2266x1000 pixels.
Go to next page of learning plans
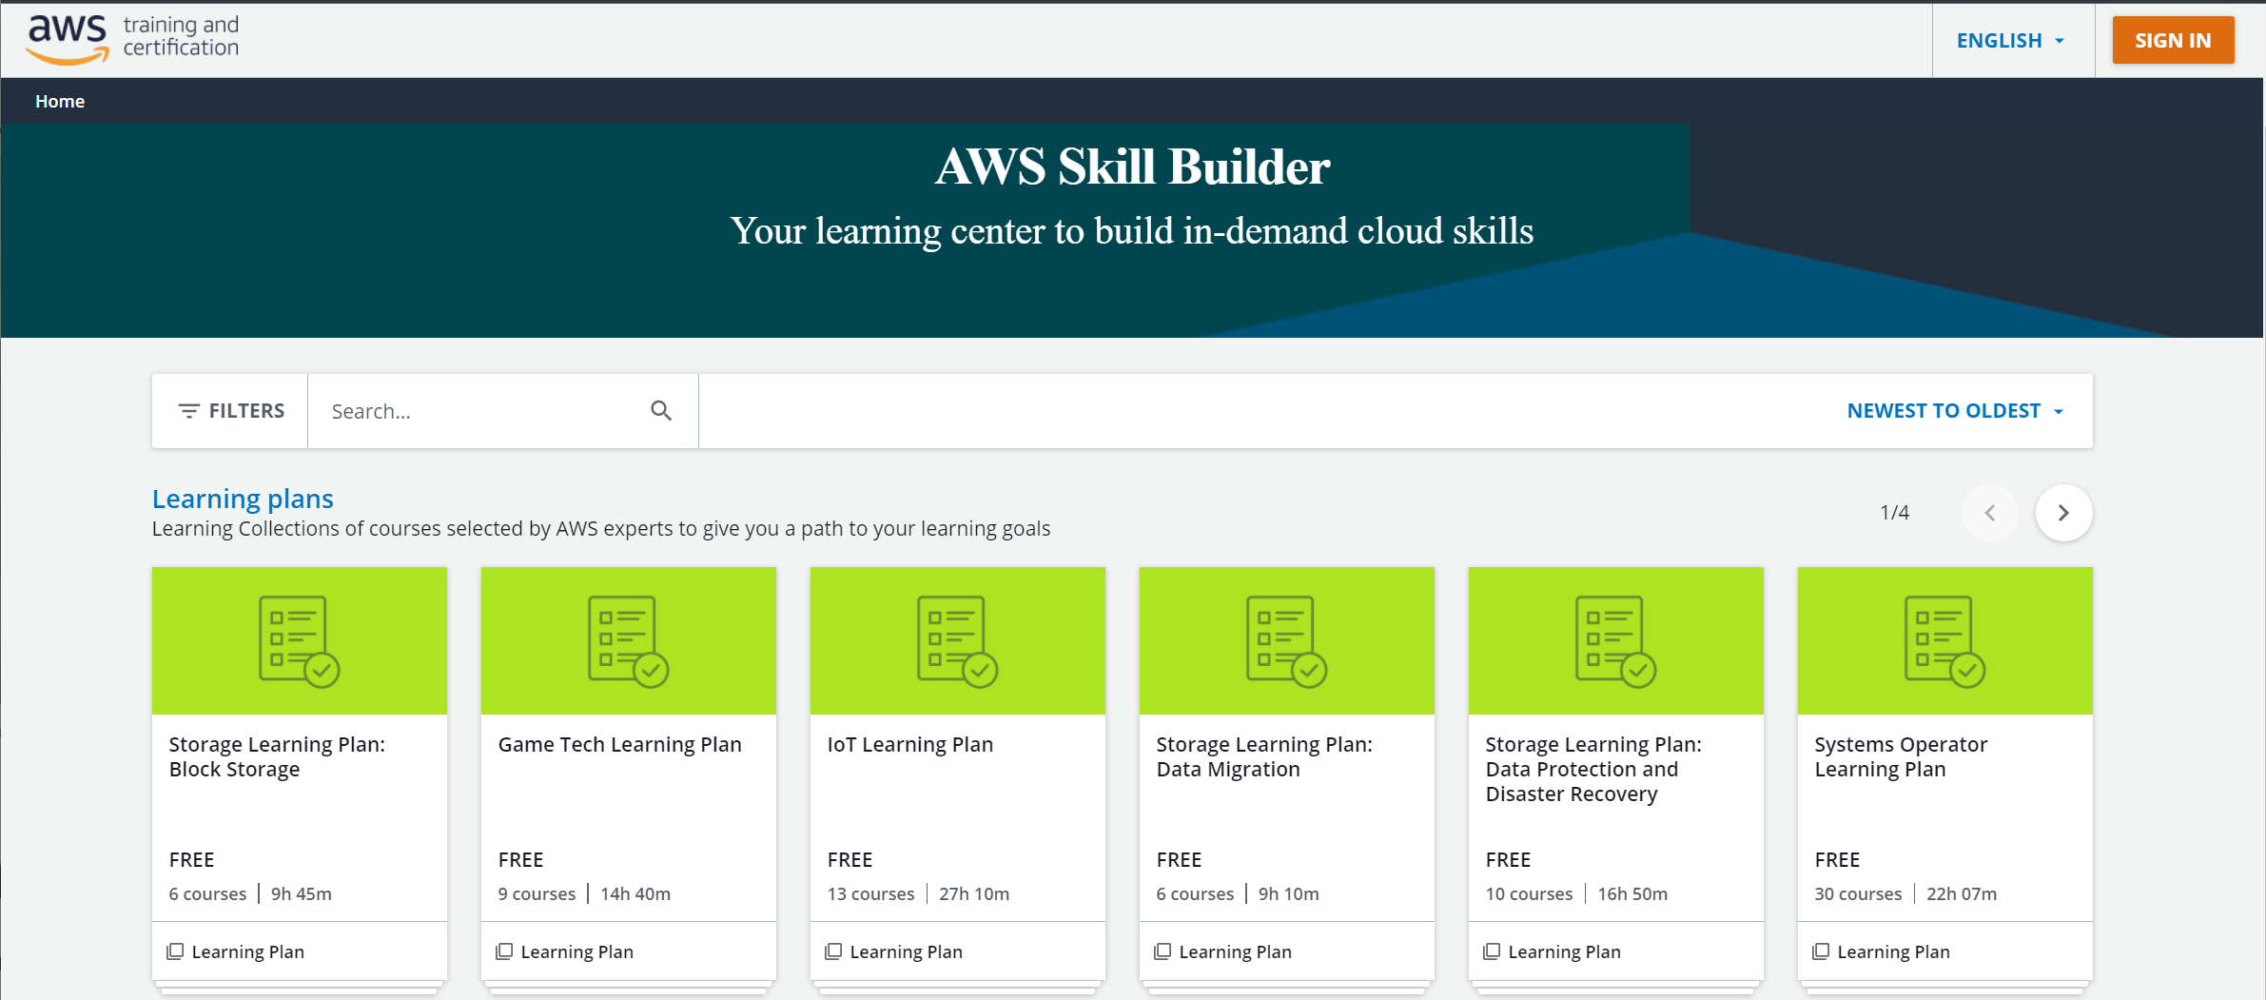click(x=2063, y=513)
